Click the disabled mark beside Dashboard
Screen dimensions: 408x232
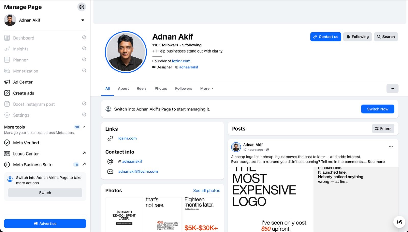84,37
